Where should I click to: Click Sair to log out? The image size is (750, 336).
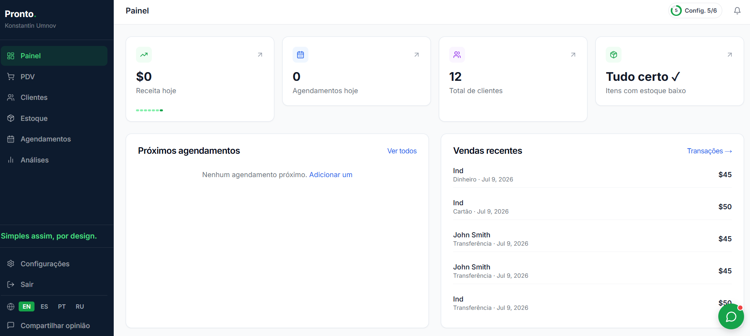coord(54,284)
